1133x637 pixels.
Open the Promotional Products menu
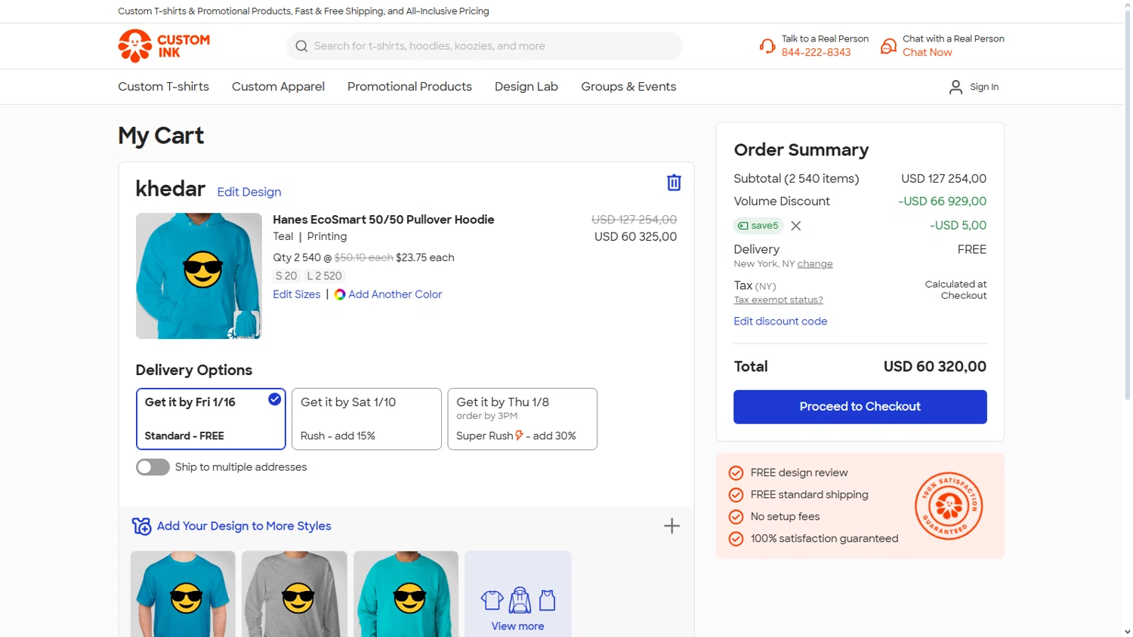409,87
